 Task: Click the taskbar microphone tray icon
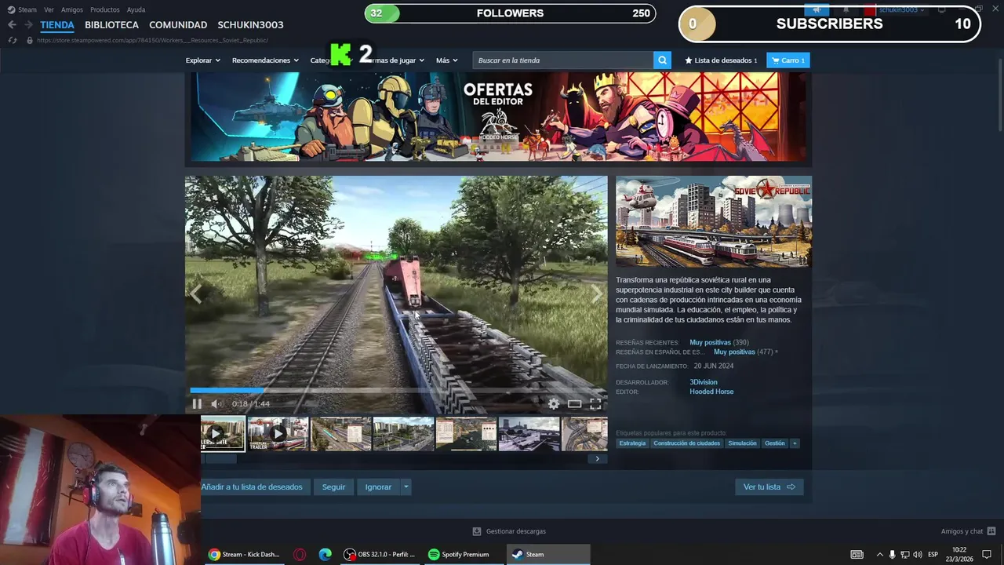pyautogui.click(x=892, y=554)
